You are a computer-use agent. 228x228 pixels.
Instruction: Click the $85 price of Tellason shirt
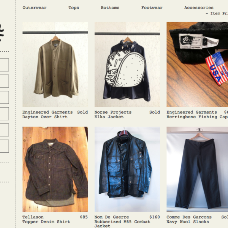tap(84, 217)
